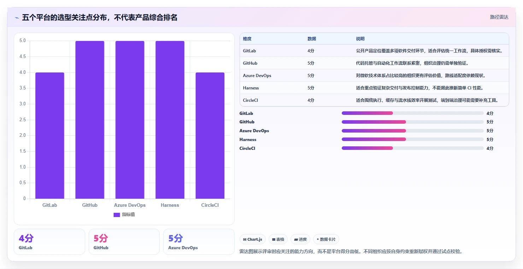Viewport: 523px width, 269px height.
Task: Click the Harness progress bar
Action: (x=412, y=140)
